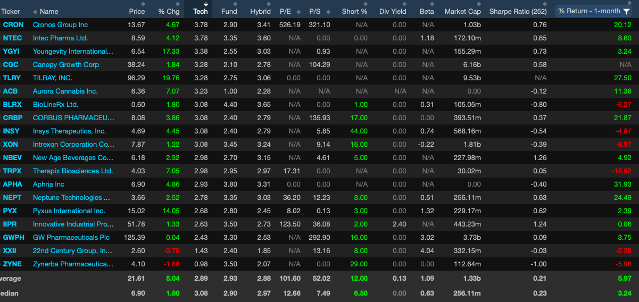Image resolution: width=639 pixels, height=302 pixels.
Task: Sort by Sharpe Ratio (252) column header
Action: 518,11
